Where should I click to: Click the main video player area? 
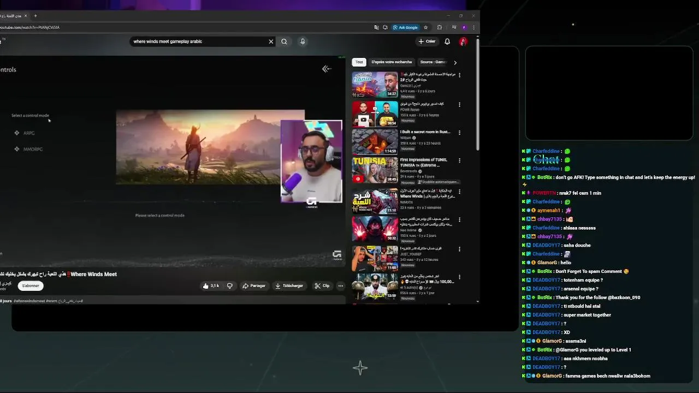pos(173,161)
